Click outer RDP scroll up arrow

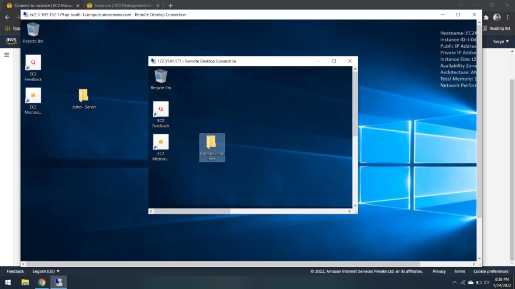(479, 23)
